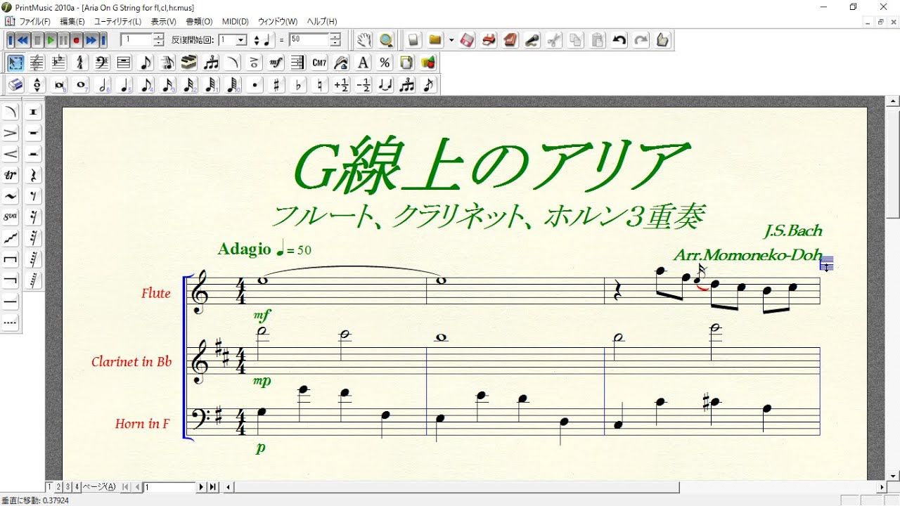Decrease the playback measure number spinner
The height and width of the screenshot is (506, 900).
[x=158, y=44]
